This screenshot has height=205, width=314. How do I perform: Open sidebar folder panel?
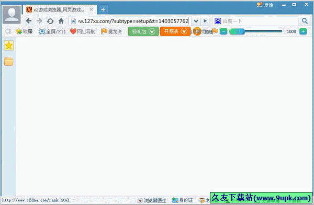(x=9, y=61)
